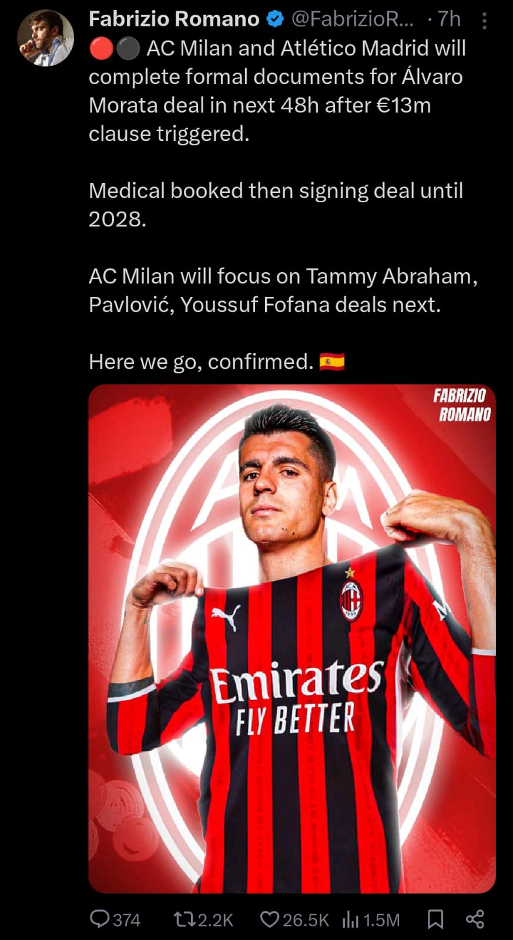Tap the retweet arrows icon
This screenshot has width=513, height=940.
point(184,919)
